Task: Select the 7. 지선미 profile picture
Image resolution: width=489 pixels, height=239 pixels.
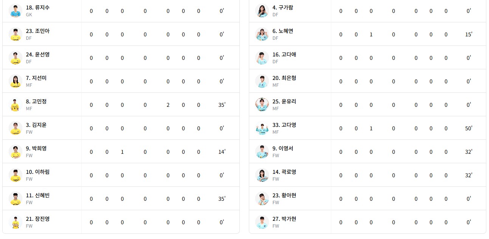Action: (x=15, y=81)
